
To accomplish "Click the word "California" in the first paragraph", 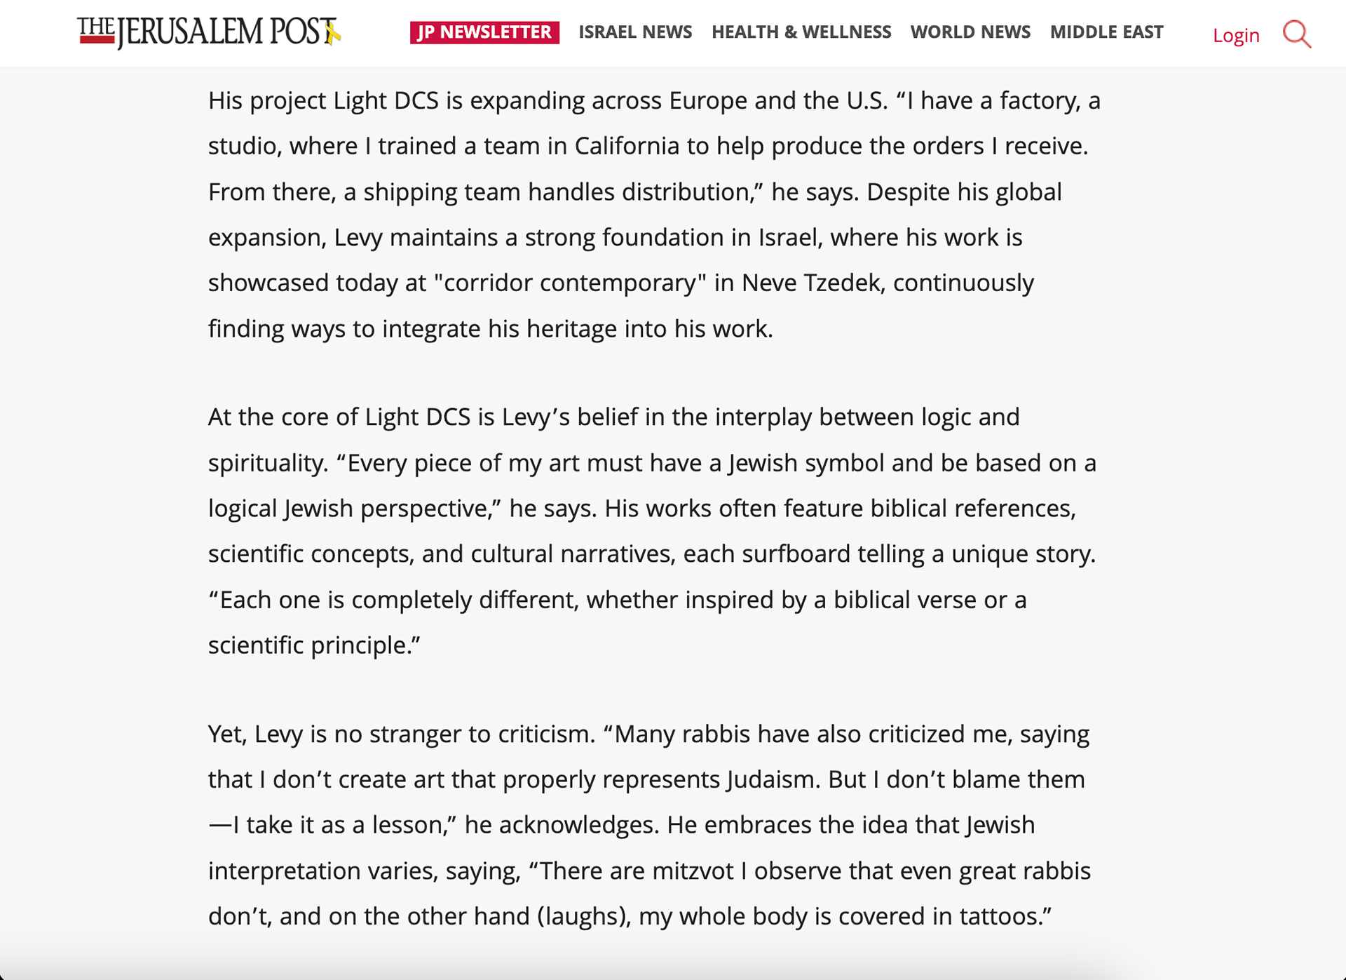I will coord(627,146).
